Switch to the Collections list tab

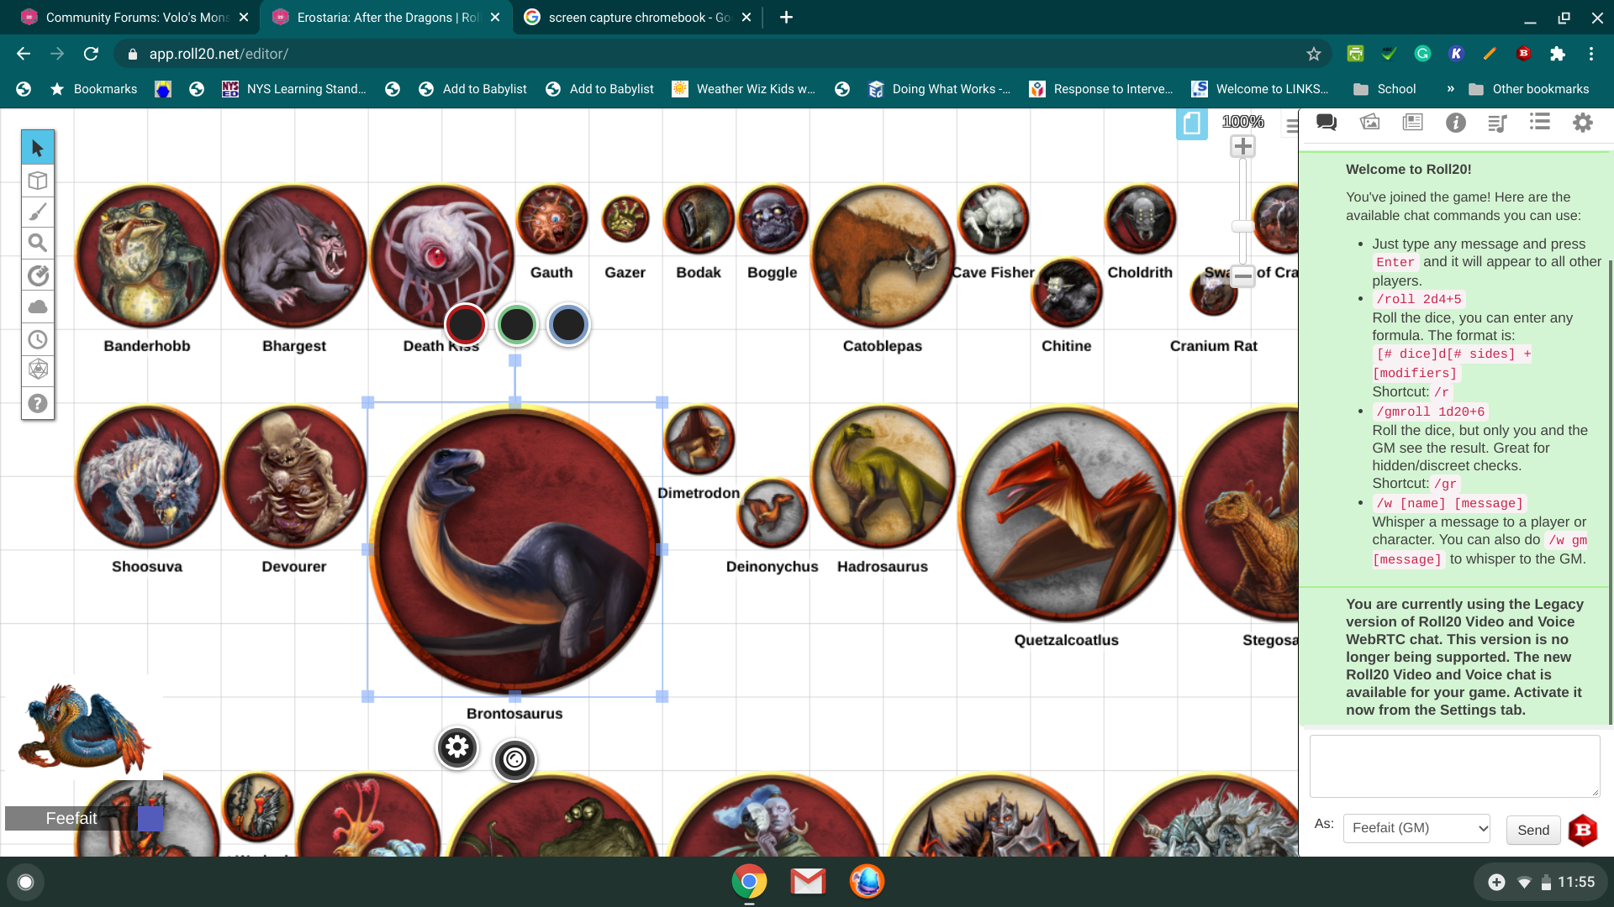(1540, 123)
